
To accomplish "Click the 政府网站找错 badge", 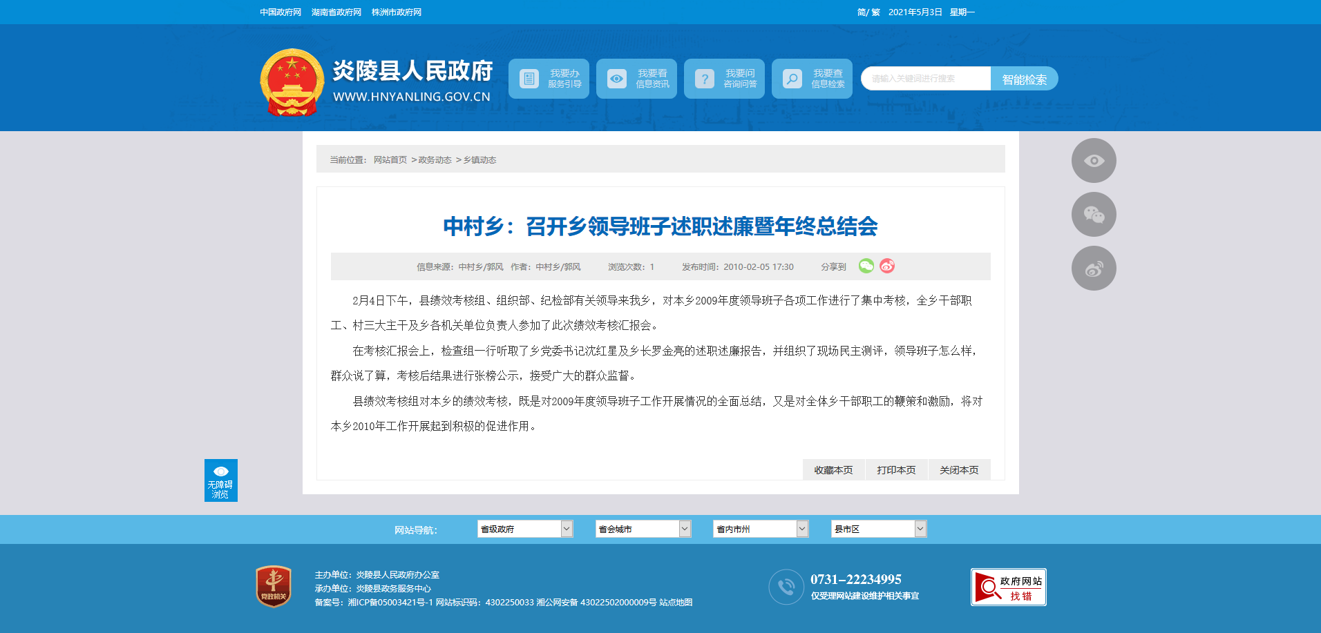I will pyautogui.click(x=1008, y=587).
